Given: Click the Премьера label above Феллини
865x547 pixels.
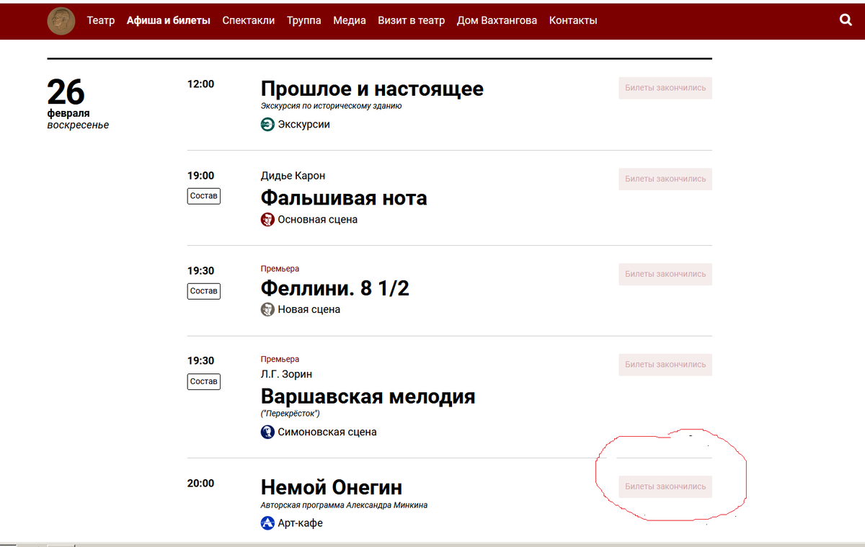Looking at the screenshot, I should (280, 269).
